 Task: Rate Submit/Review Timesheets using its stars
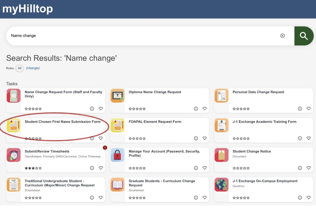click(x=33, y=168)
